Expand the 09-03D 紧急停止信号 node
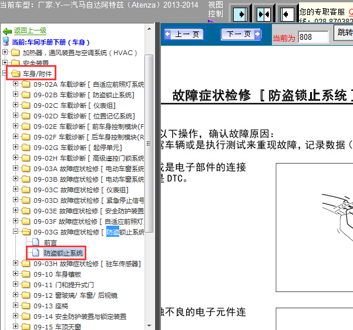Image resolution: width=353 pixels, height=330 pixels. 15,200
